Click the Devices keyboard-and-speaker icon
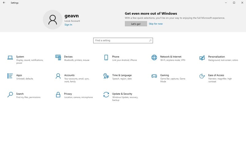The height and width of the screenshot is (150, 246). pyautogui.click(x=58, y=58)
